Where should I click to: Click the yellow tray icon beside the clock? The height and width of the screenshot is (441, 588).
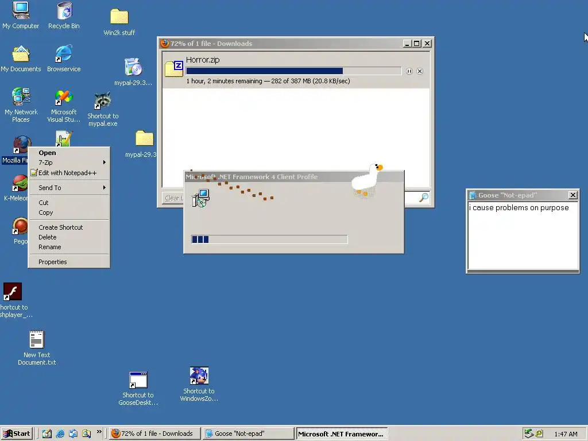(x=539, y=434)
